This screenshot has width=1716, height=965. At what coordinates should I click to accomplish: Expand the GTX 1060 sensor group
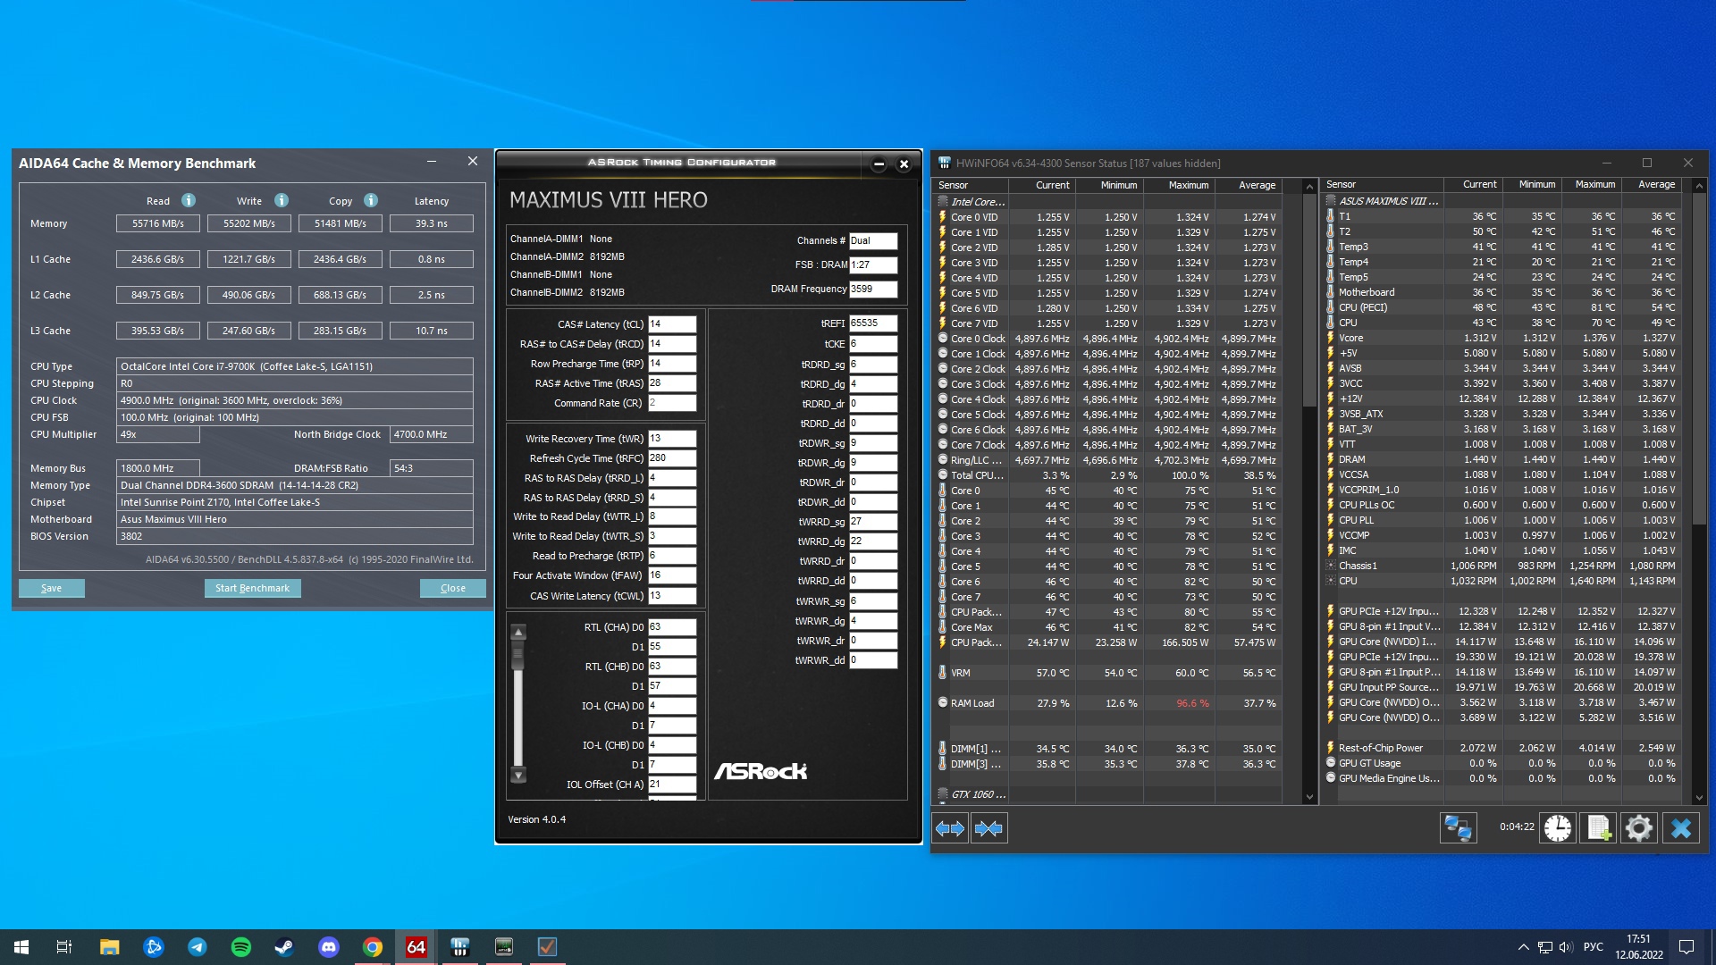coord(977,794)
